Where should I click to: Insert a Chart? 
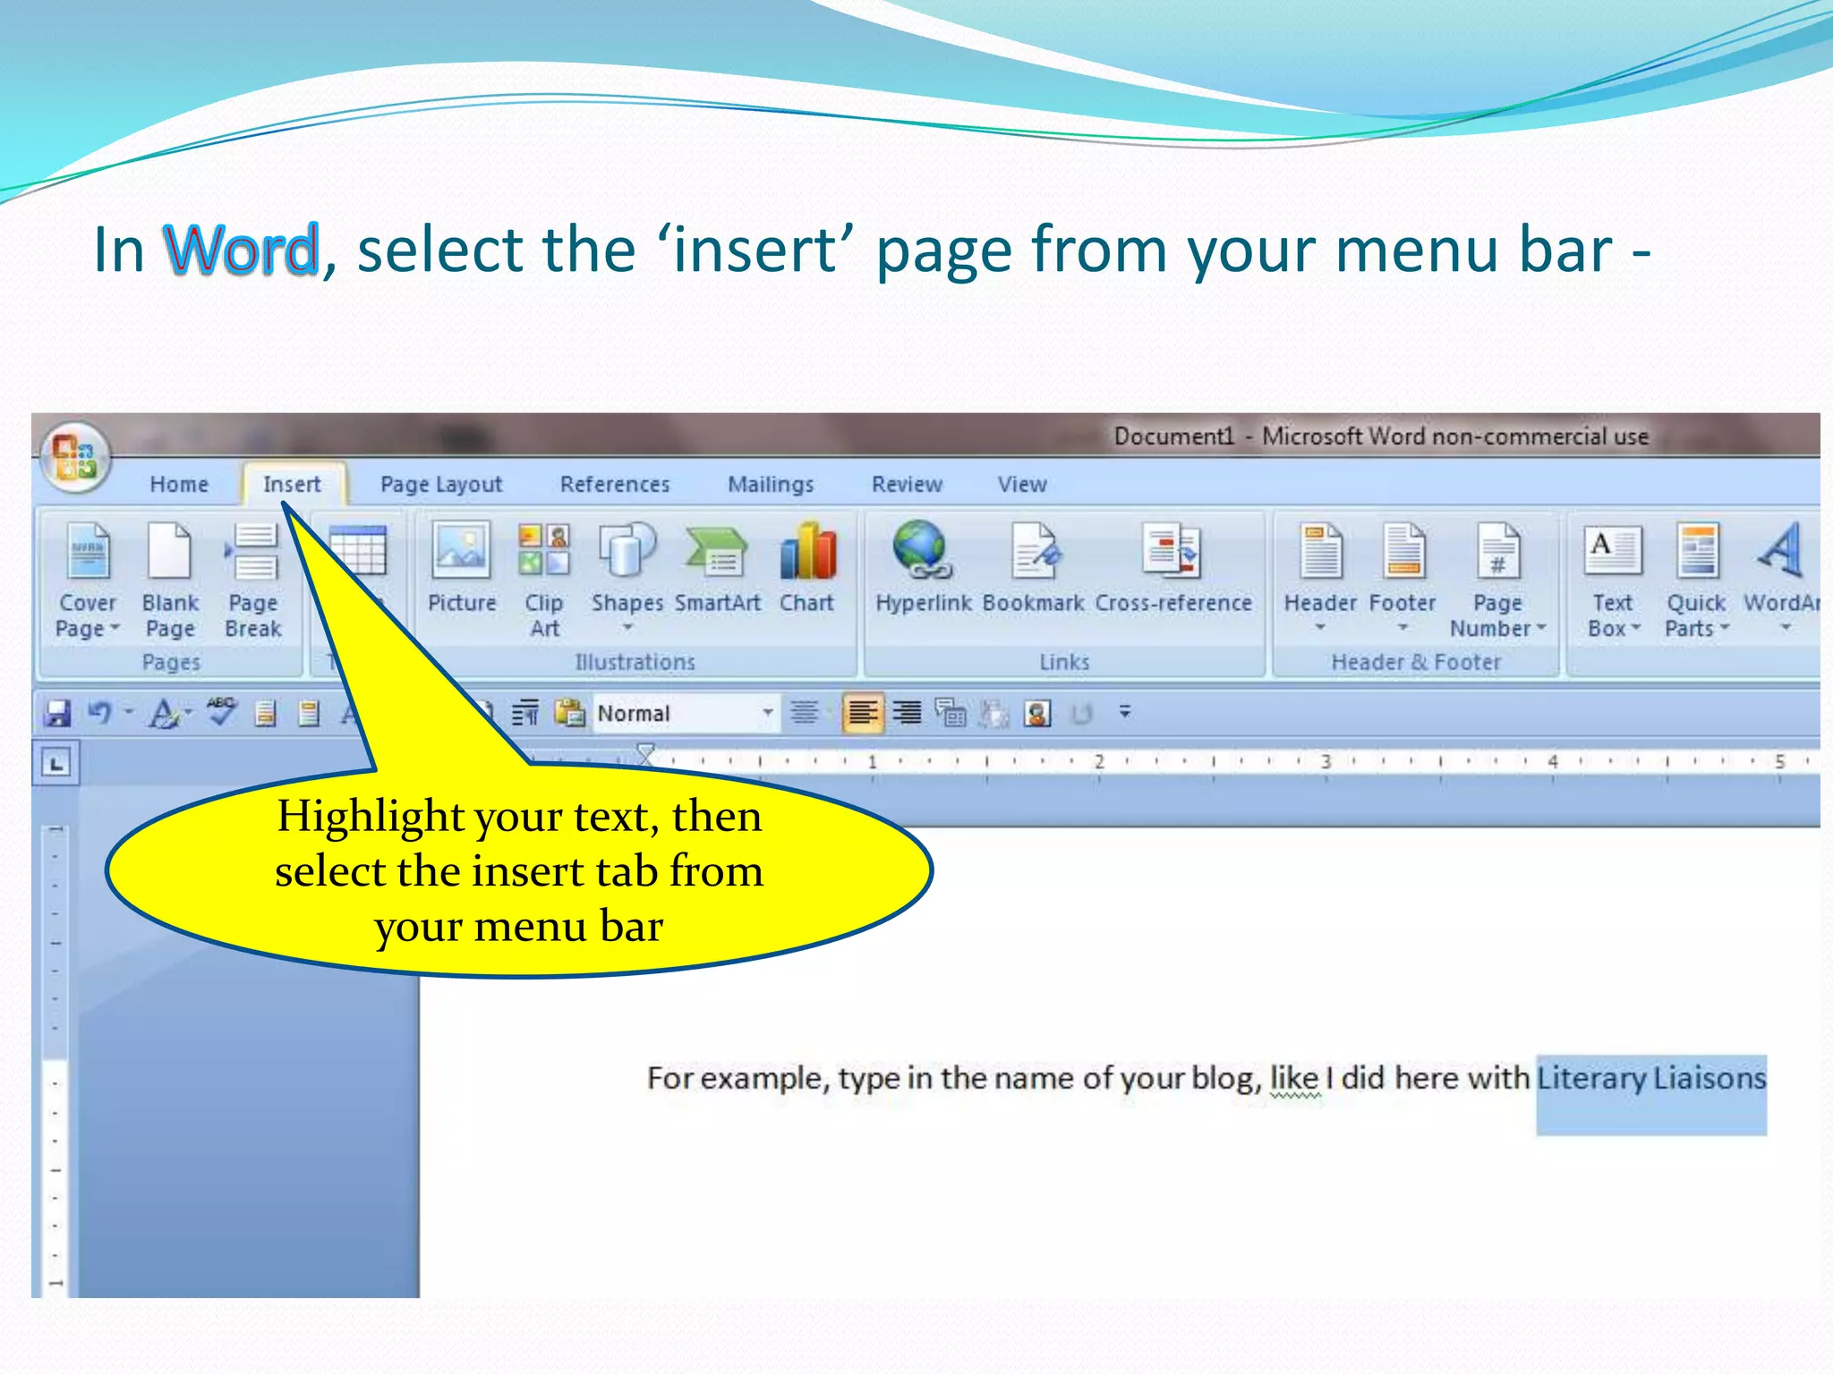(x=806, y=568)
